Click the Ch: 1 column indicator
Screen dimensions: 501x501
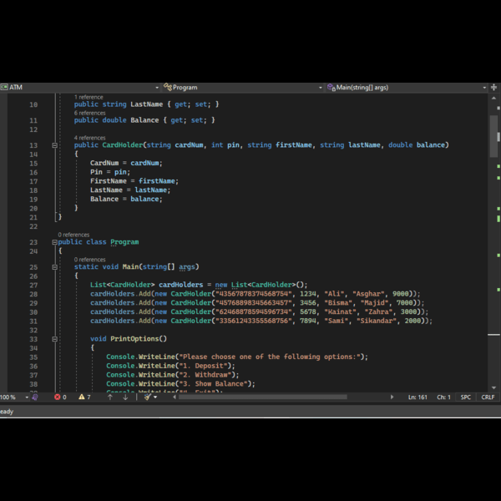[443, 397]
